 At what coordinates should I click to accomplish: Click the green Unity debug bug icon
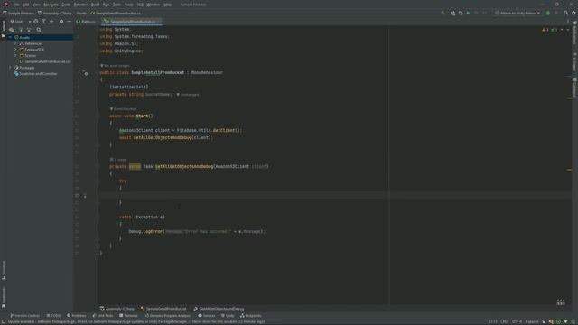click(x=548, y=13)
